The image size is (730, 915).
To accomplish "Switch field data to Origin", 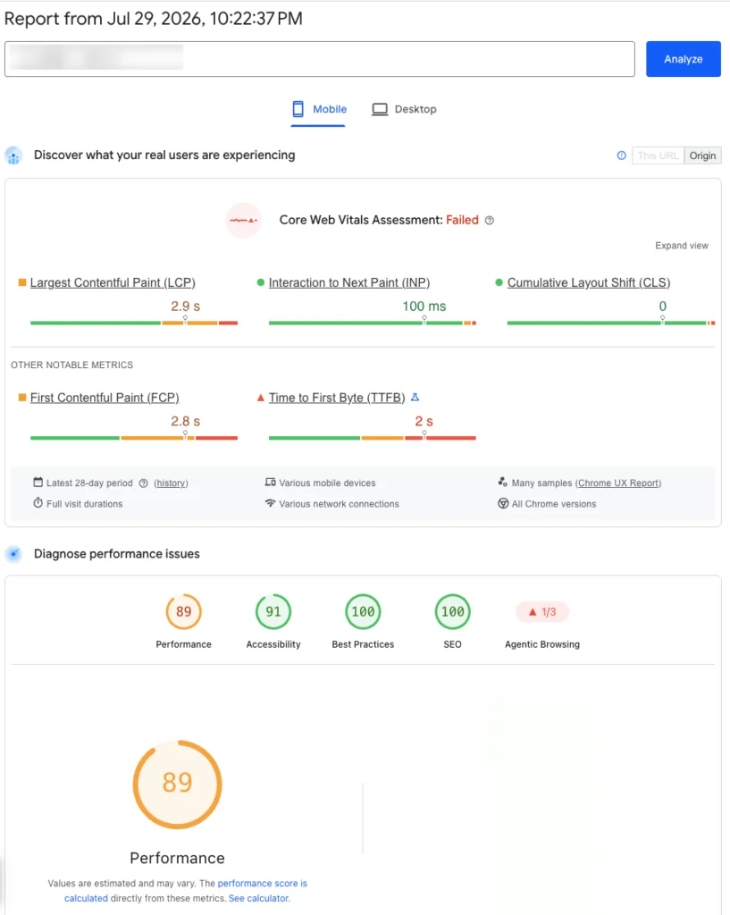I will 702,155.
